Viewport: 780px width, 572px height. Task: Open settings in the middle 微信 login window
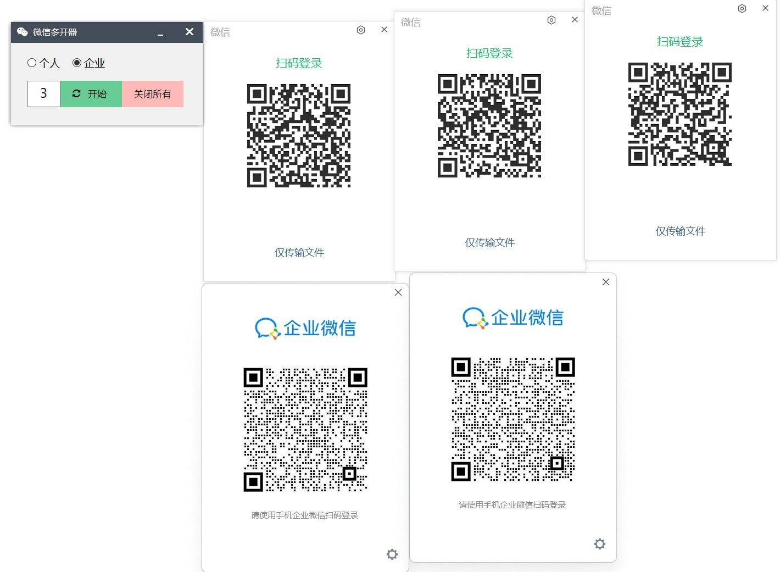click(551, 20)
